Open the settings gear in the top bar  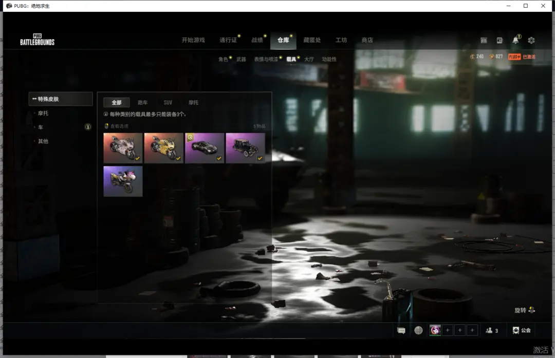531,41
